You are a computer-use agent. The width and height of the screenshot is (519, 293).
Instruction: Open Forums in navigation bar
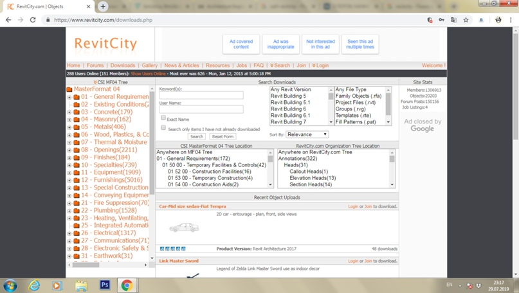pos(95,66)
